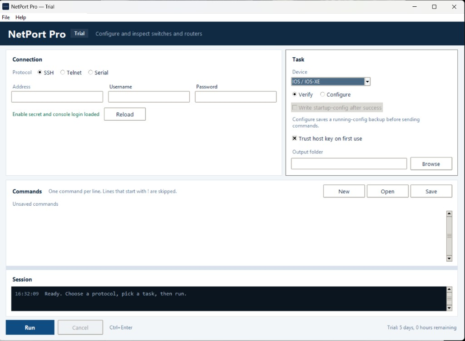This screenshot has width=465, height=341.
Task: Click the disabled Cancel button
Action: coord(80,327)
